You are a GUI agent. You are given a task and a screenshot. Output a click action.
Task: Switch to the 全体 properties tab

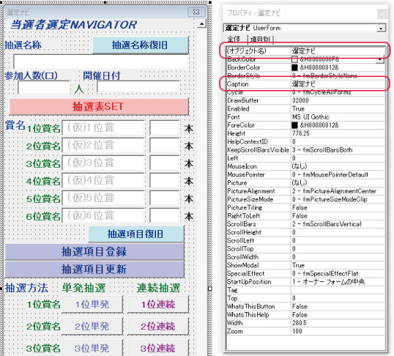point(234,39)
